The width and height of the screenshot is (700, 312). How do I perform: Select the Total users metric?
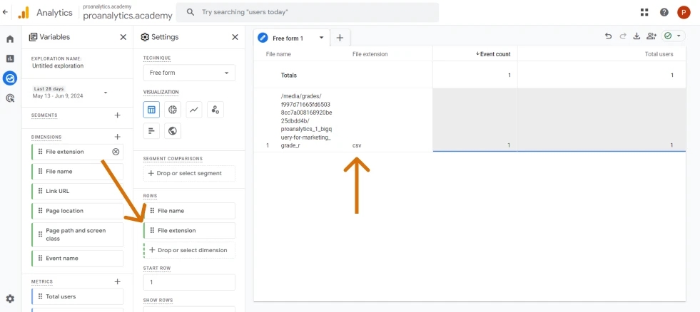point(77,296)
